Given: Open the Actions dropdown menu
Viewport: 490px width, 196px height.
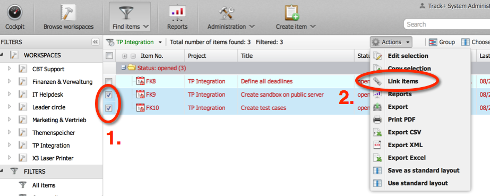Looking at the screenshot, I should point(391,42).
